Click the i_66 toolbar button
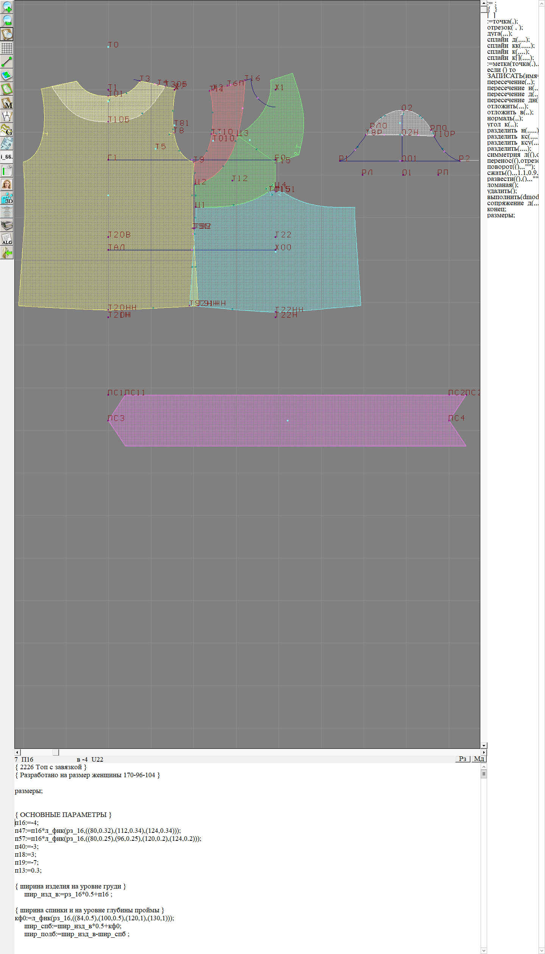The width and height of the screenshot is (545, 954). point(7,157)
